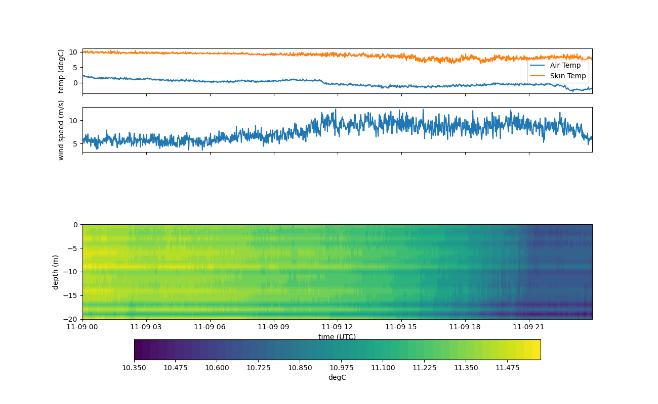Click the depth (m) y-axis label
The width and height of the screenshot is (658, 404).
[56, 272]
